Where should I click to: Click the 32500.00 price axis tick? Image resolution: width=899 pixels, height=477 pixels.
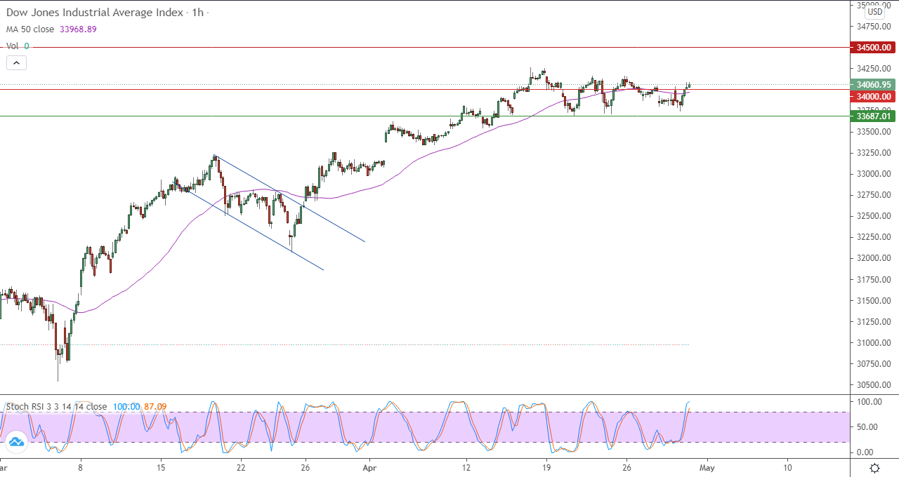pyautogui.click(x=874, y=216)
